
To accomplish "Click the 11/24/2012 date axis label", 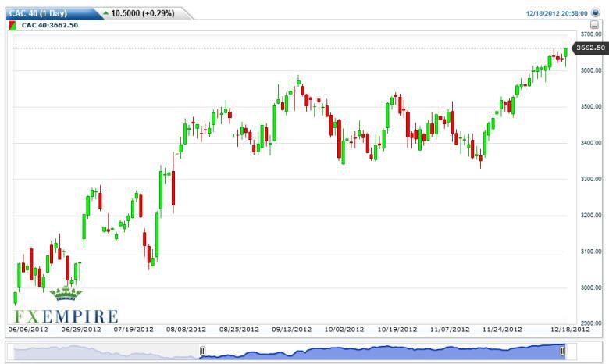I will click(x=502, y=330).
